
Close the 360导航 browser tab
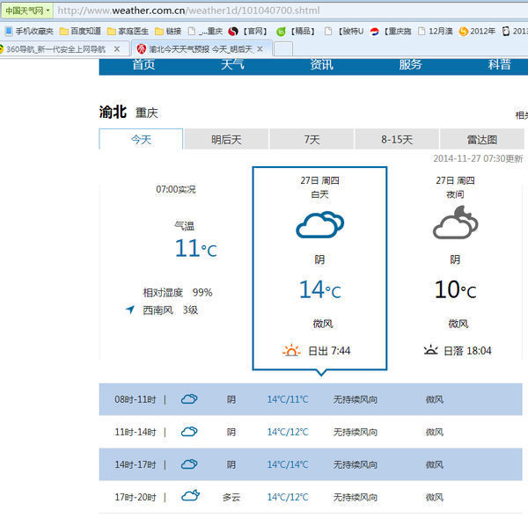[x=117, y=49]
